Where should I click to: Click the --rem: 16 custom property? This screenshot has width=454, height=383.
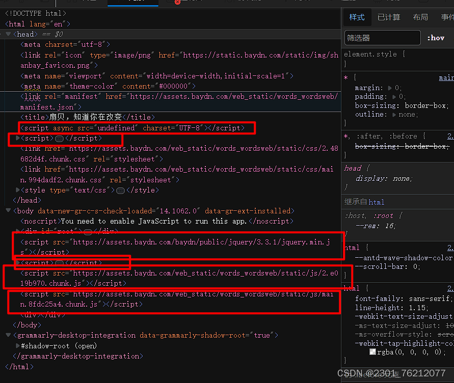point(376,226)
